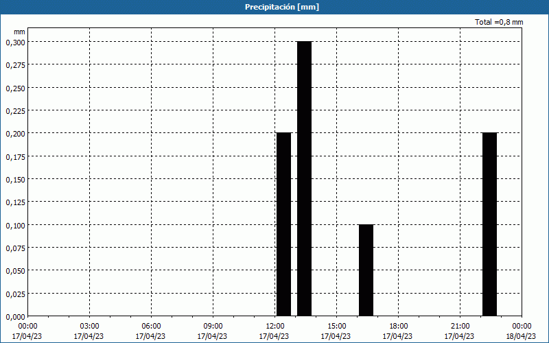Click the 0,000 y-axis value
This screenshot has width=549, height=343.
pos(15,317)
